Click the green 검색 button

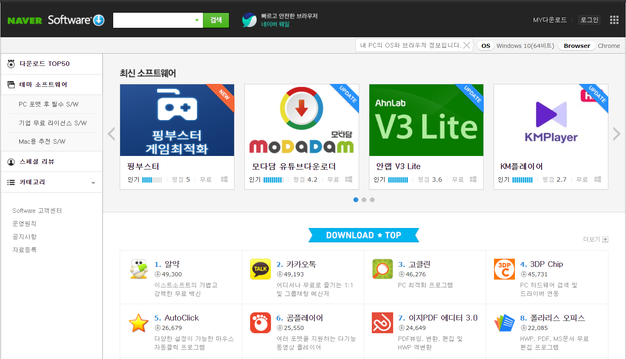point(216,20)
